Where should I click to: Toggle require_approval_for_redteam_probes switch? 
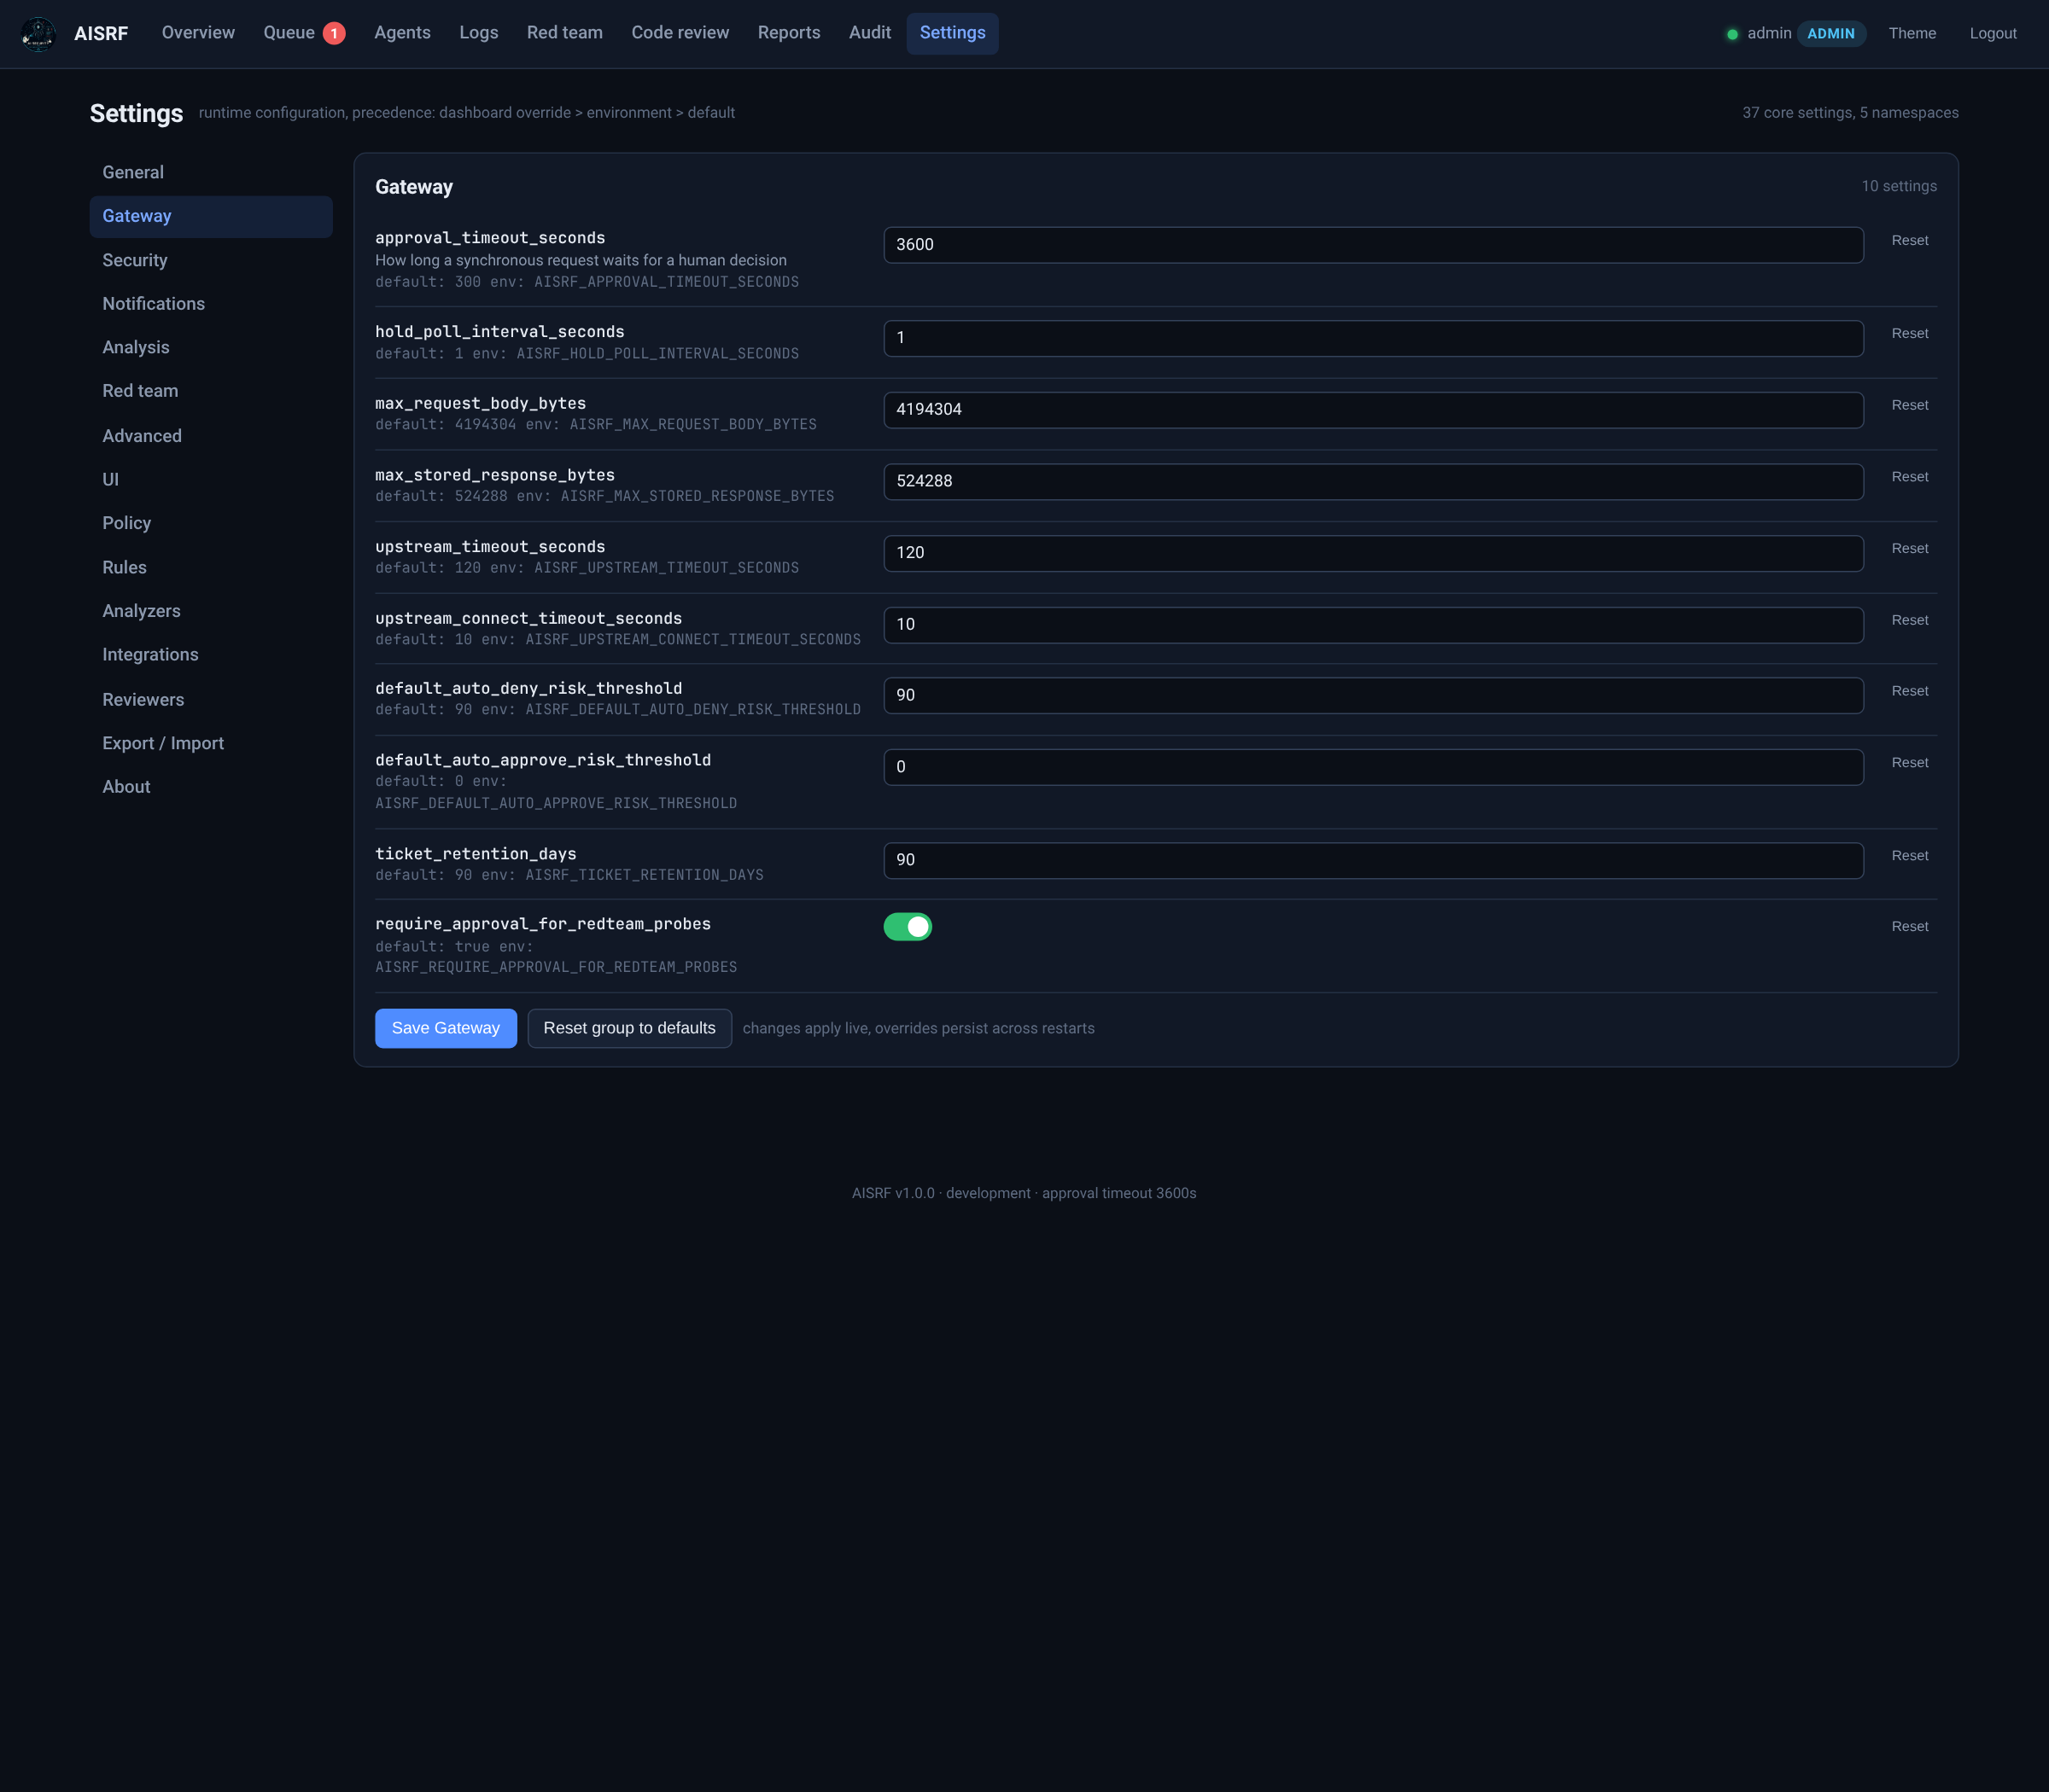pos(908,926)
